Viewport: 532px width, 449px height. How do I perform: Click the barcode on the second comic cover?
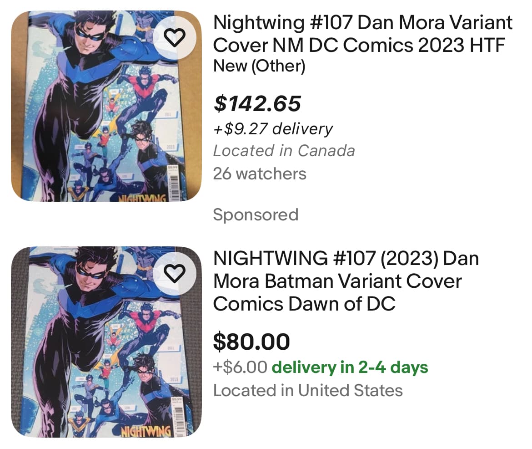(178, 417)
